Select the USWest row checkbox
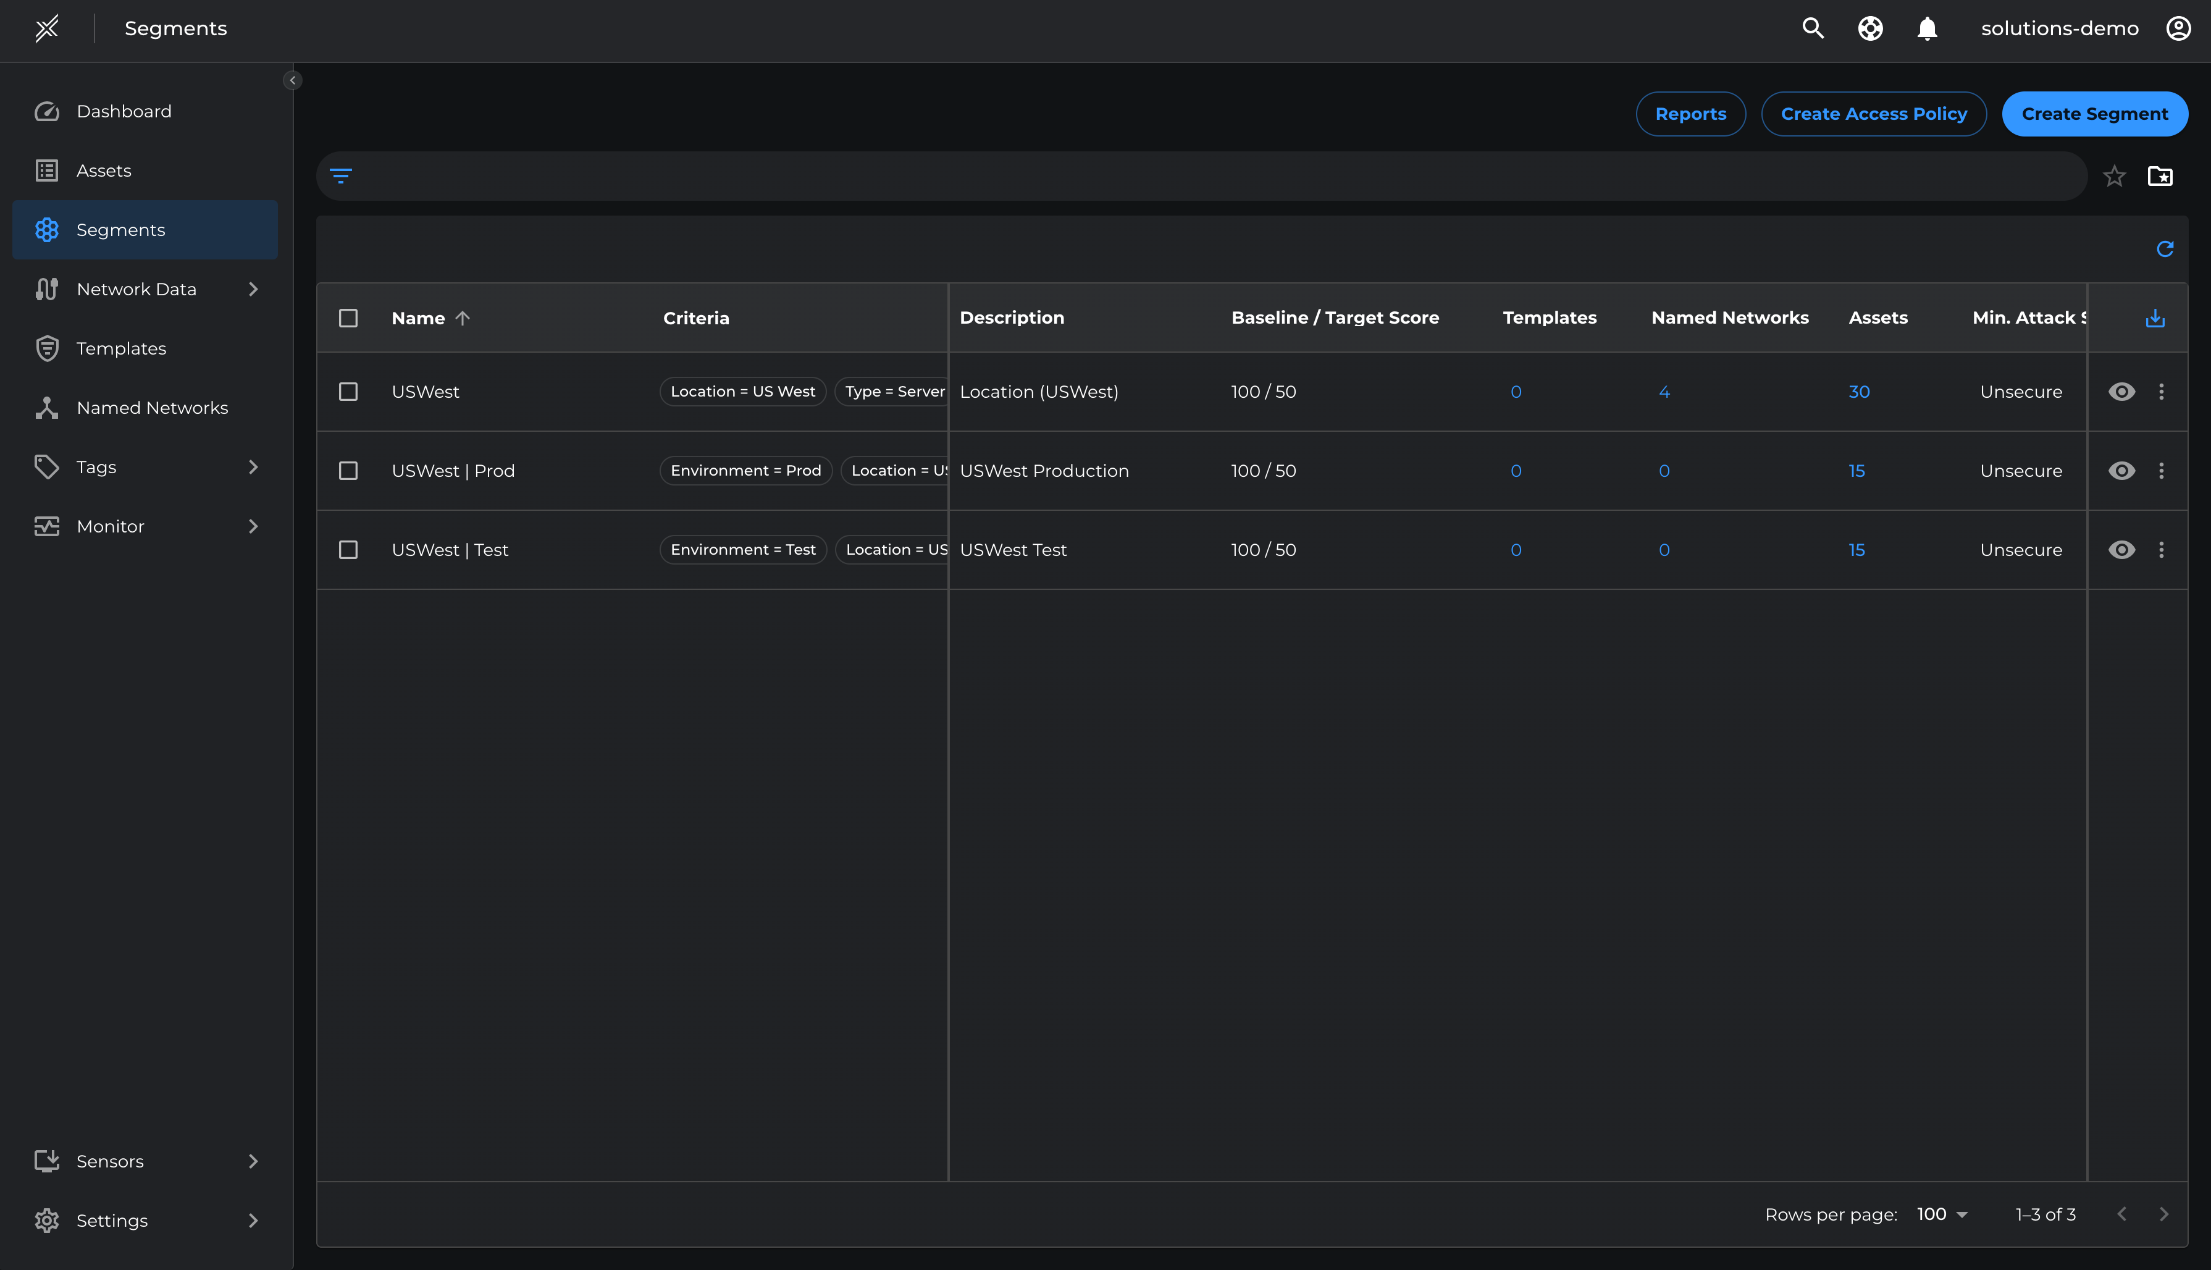 click(x=348, y=392)
